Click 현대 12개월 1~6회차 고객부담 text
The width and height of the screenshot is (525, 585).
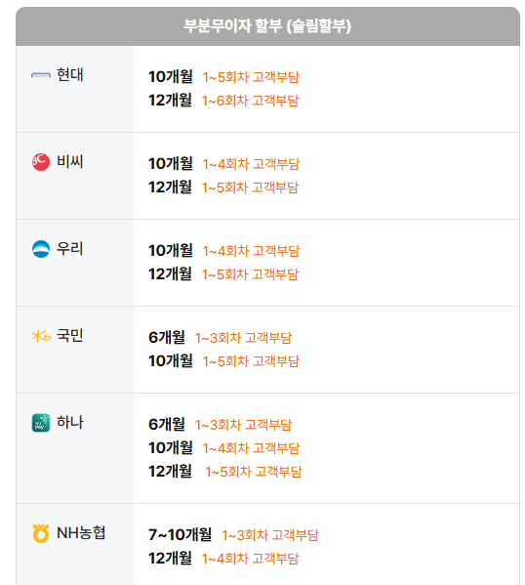tap(223, 100)
